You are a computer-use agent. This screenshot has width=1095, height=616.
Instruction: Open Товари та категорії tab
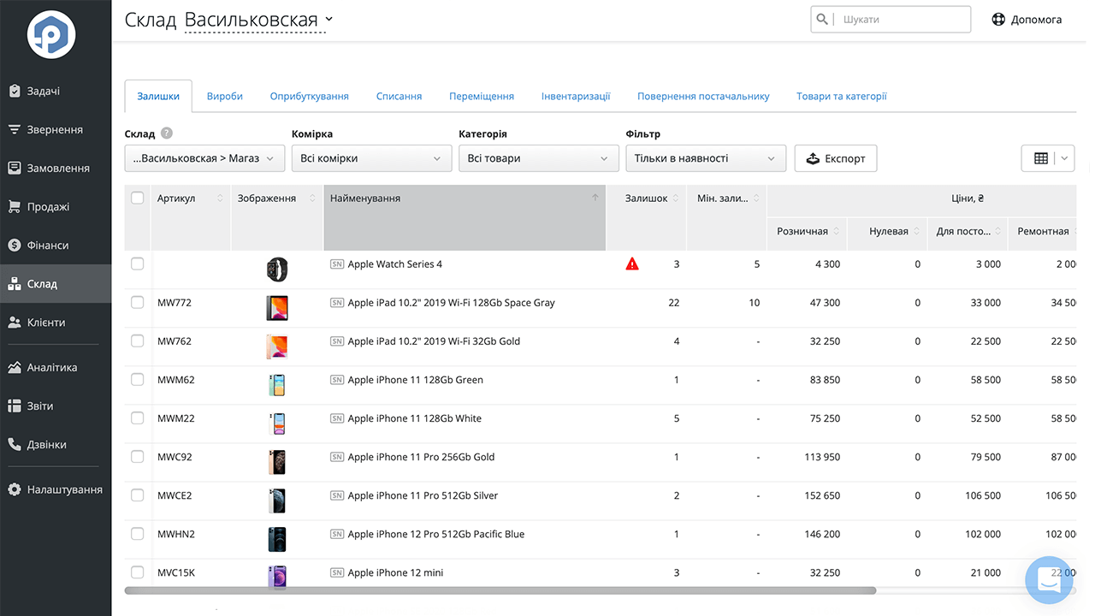pyautogui.click(x=842, y=96)
